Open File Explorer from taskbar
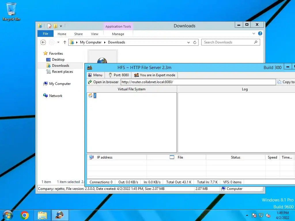The width and height of the screenshot is (295, 221). coord(42,215)
